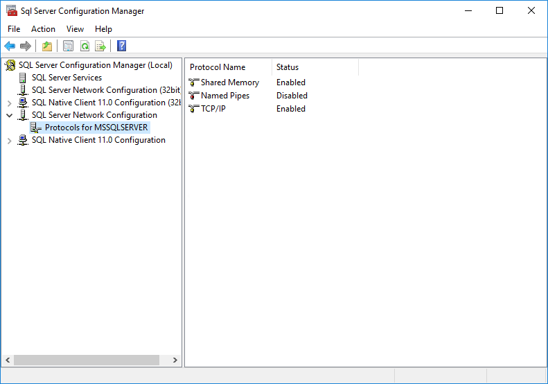Click the Back arrow toolbar icon
The height and width of the screenshot is (384, 548).
pyautogui.click(x=10, y=46)
